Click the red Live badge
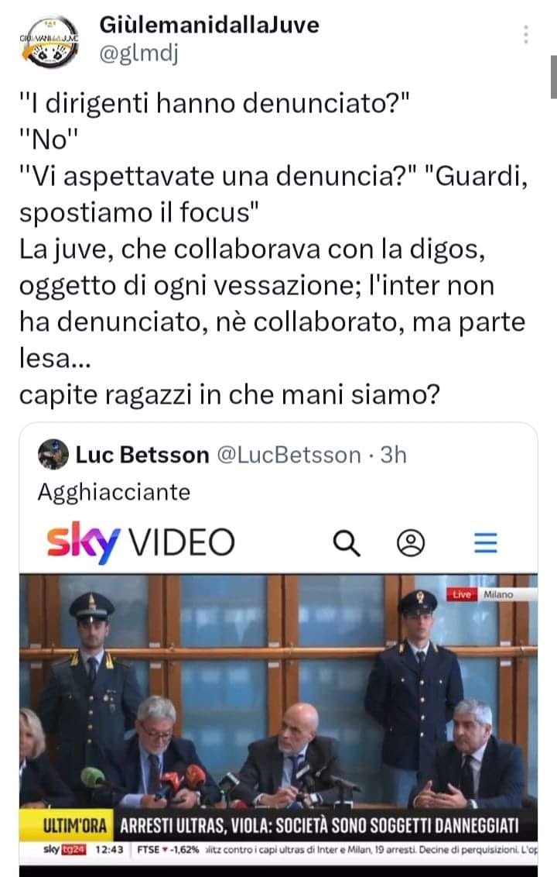Viewport: 557px width, 877px height. click(462, 594)
